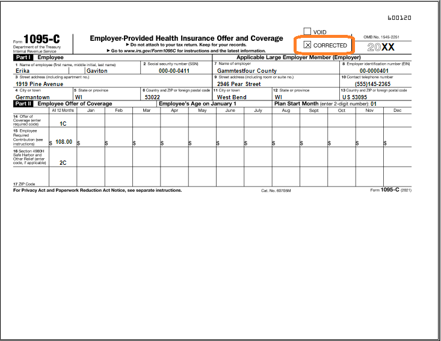Click form number 600120 at top right

click(399, 18)
